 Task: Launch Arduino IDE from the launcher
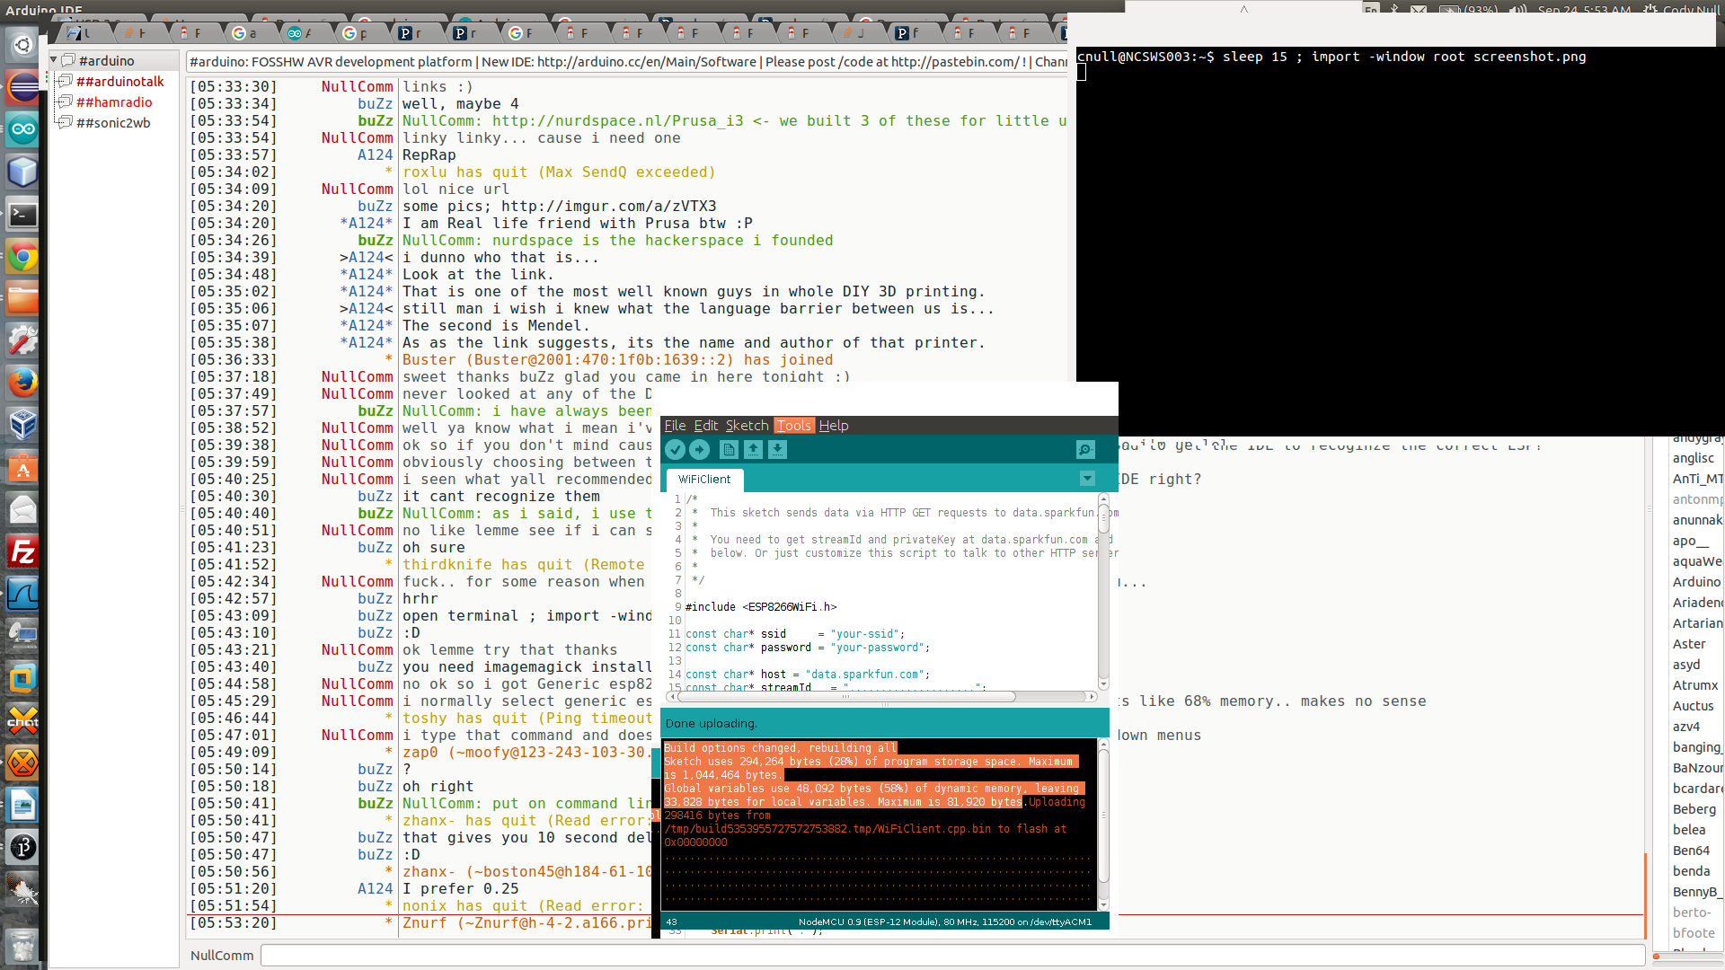coord(22,129)
